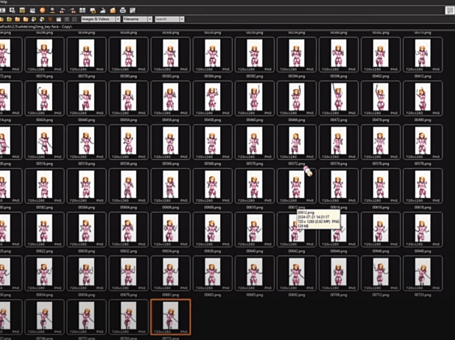Click the file name label 00608.png
Image resolution: width=455 pixels, height=340 pixels.
[213, 207]
